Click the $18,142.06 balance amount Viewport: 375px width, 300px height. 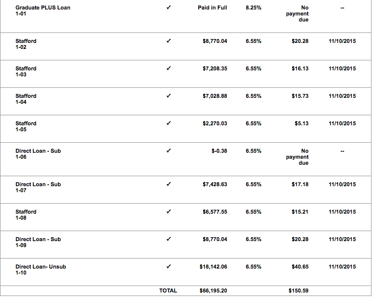pyautogui.click(x=213, y=267)
